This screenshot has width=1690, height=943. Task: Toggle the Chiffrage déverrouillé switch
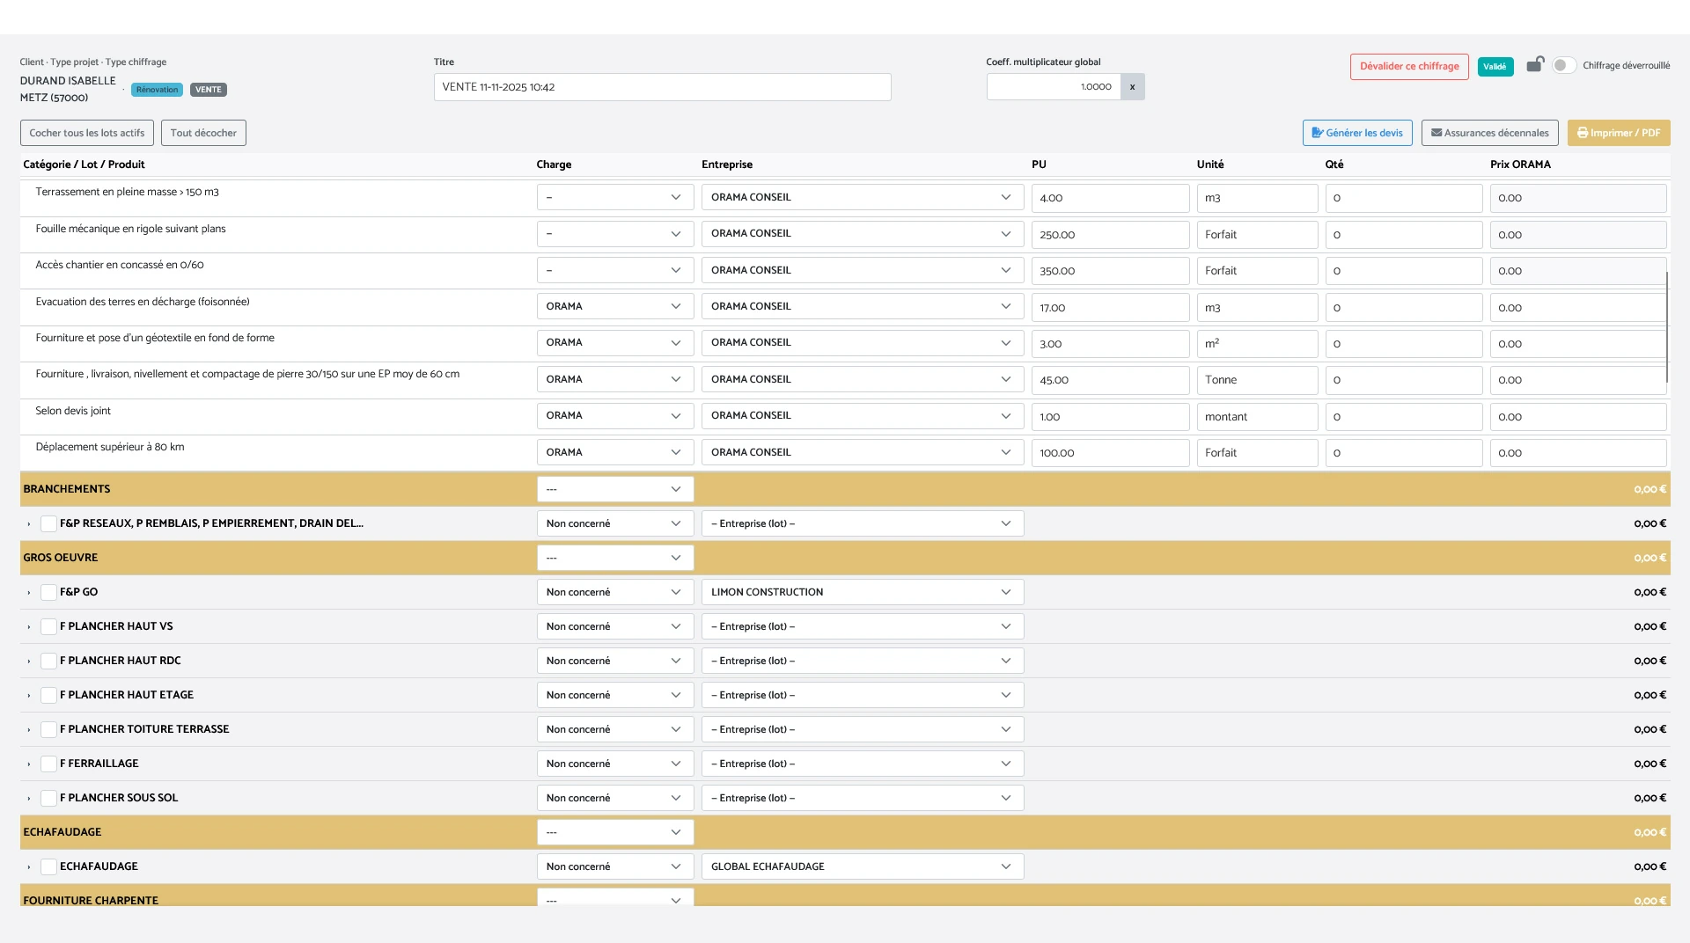pos(1563,66)
